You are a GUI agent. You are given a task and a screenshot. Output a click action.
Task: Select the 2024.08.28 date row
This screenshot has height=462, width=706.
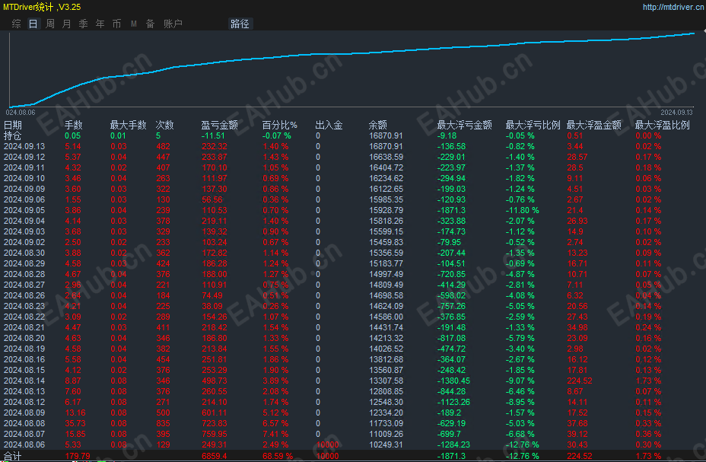tap(353, 274)
